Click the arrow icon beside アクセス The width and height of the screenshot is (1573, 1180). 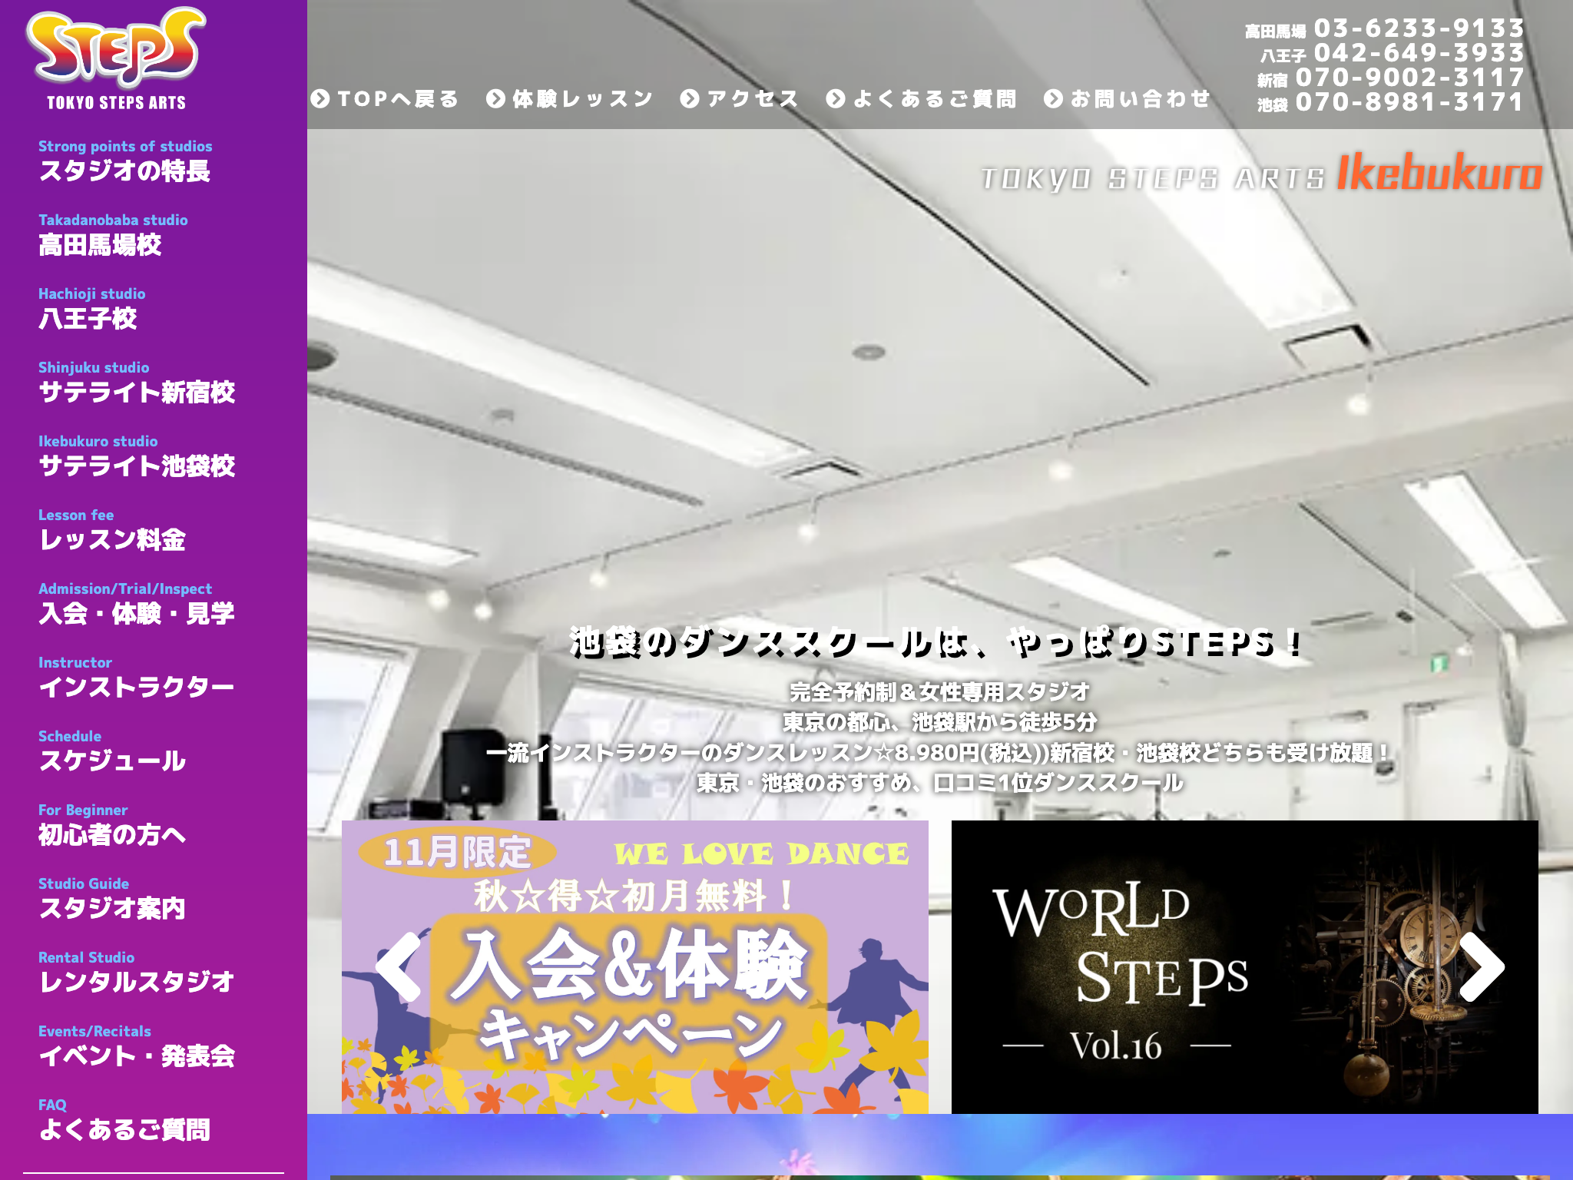pyautogui.click(x=690, y=99)
